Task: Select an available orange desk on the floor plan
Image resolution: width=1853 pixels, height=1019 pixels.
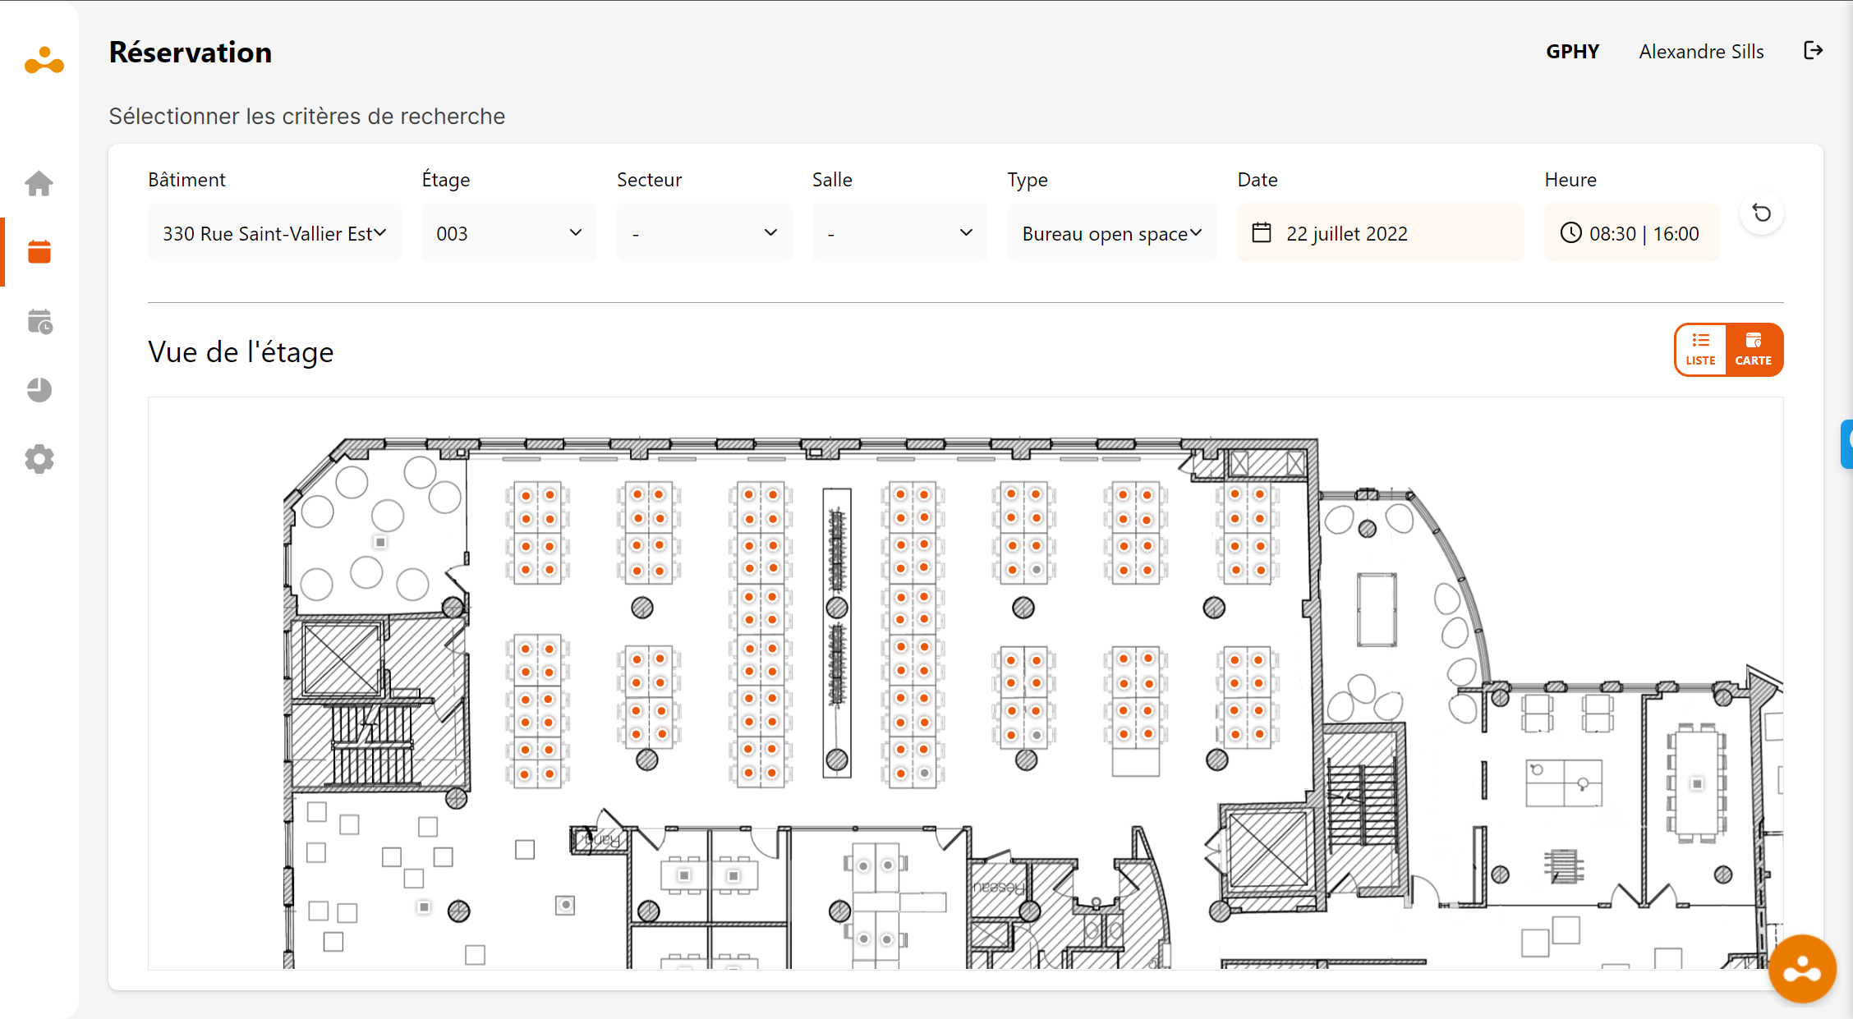Action: (526, 496)
